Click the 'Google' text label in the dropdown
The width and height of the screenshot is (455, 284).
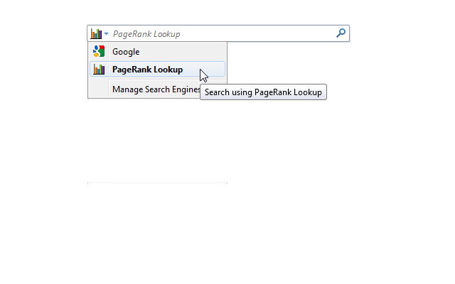click(126, 52)
